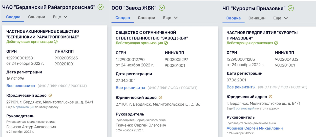Click Все реквизиты link in Завод ЖБК card
The image size is (316, 137).
(130, 88)
